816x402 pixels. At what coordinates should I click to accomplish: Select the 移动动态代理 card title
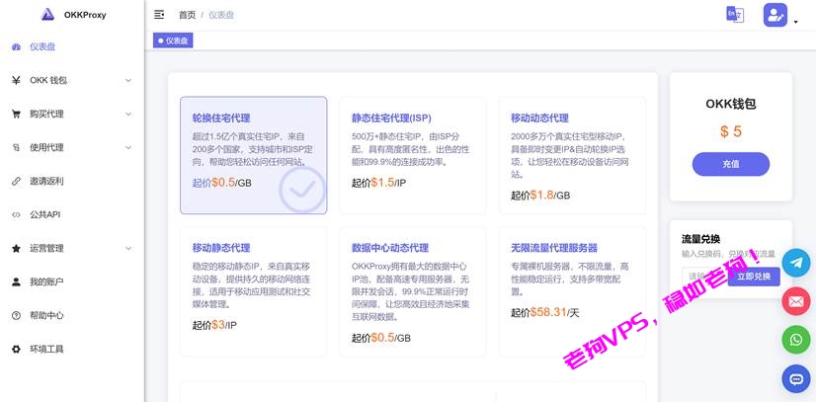click(x=539, y=119)
